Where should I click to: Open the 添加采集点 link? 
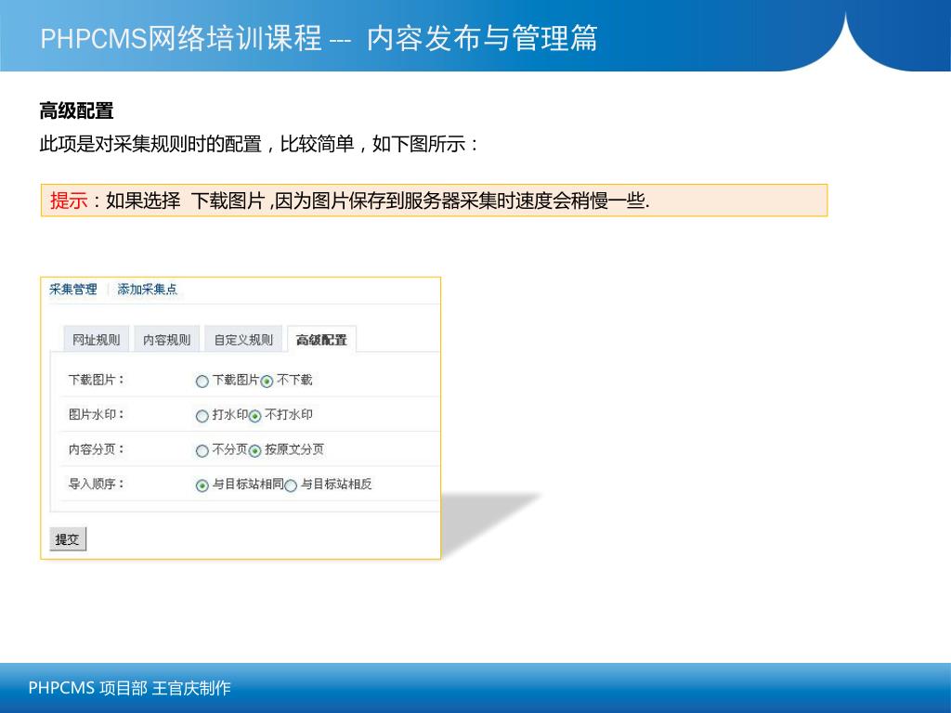pos(148,290)
